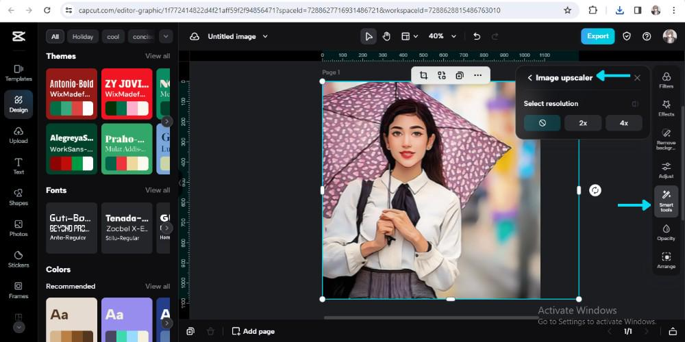Viewport: 685px width, 342px height.
Task: Apply the AlegreyaS WorkSans theme card
Action: [x=72, y=148]
